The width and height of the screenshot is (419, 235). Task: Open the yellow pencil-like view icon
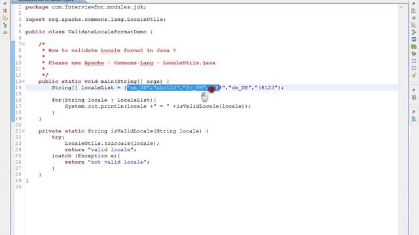pos(414,76)
